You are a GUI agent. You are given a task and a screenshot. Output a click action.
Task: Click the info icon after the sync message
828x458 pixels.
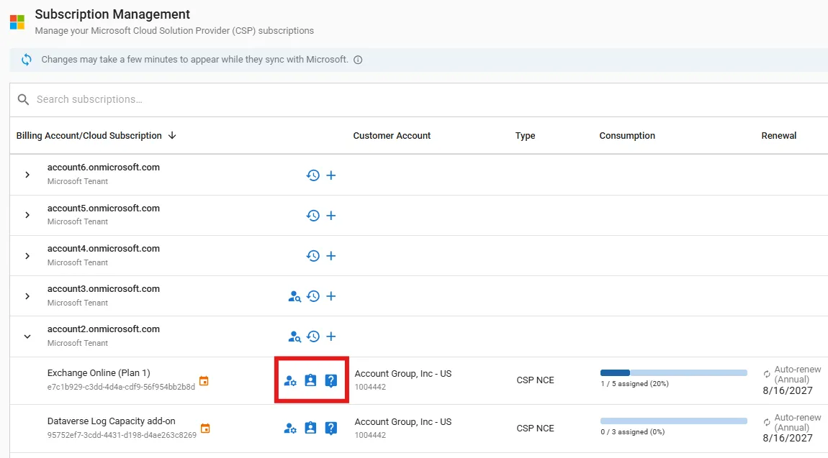(358, 60)
